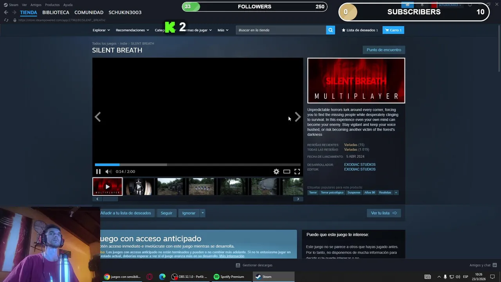This screenshot has width=501, height=282.
Task: Click the Terror psicológico tag
Action: click(x=332, y=192)
